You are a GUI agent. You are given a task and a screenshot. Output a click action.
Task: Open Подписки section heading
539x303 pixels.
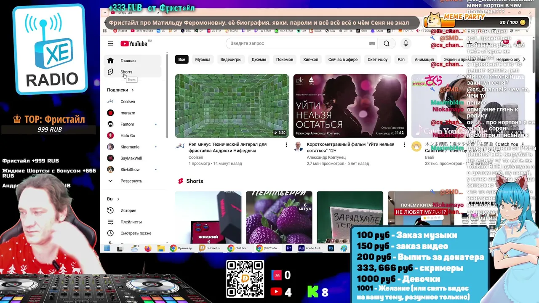click(120, 90)
